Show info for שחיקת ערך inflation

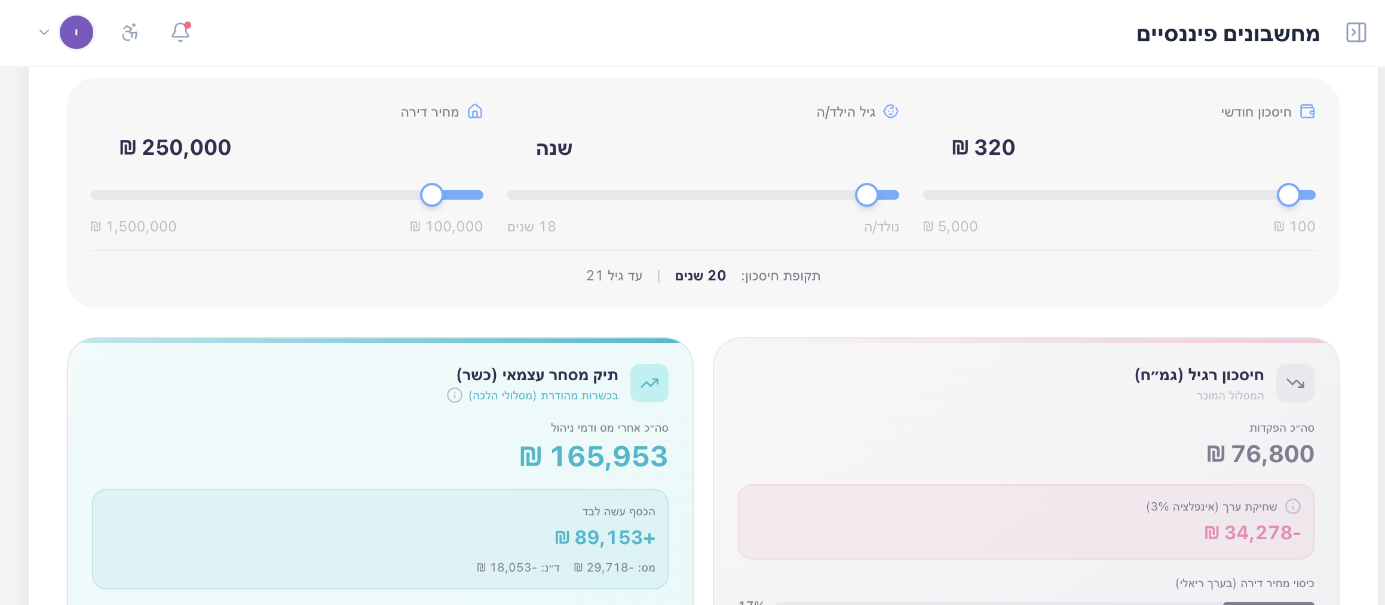point(1293,507)
